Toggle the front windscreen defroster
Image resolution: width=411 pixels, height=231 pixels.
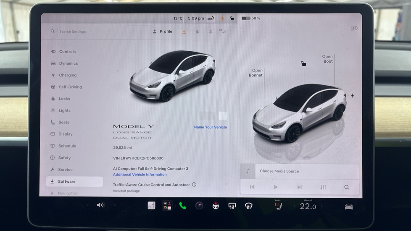pos(248,206)
